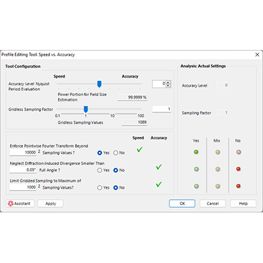Click the bright green Yes indicator light
The image size is (263, 263).
click(x=196, y=152)
